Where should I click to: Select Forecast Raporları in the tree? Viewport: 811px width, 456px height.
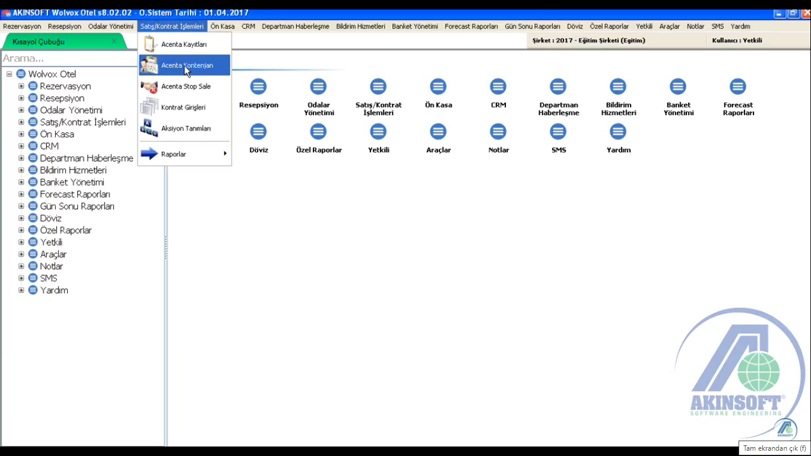point(75,194)
